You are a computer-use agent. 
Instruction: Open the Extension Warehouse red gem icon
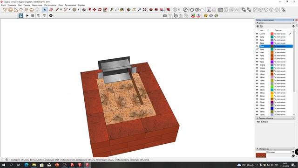pos(168,10)
